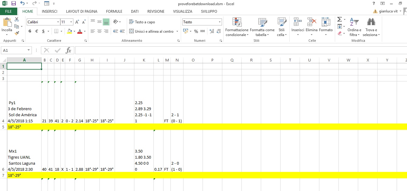
Task: Decrease indent in Allineamento group
Action: point(116,31)
